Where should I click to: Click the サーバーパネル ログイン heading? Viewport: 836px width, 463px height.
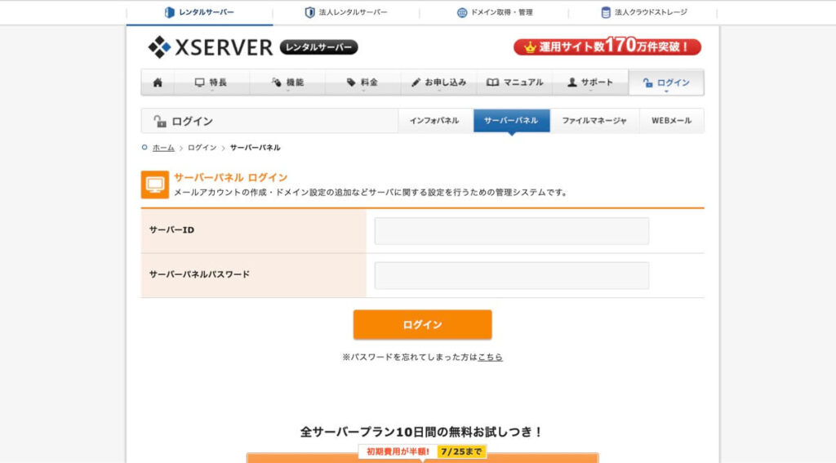click(230, 178)
